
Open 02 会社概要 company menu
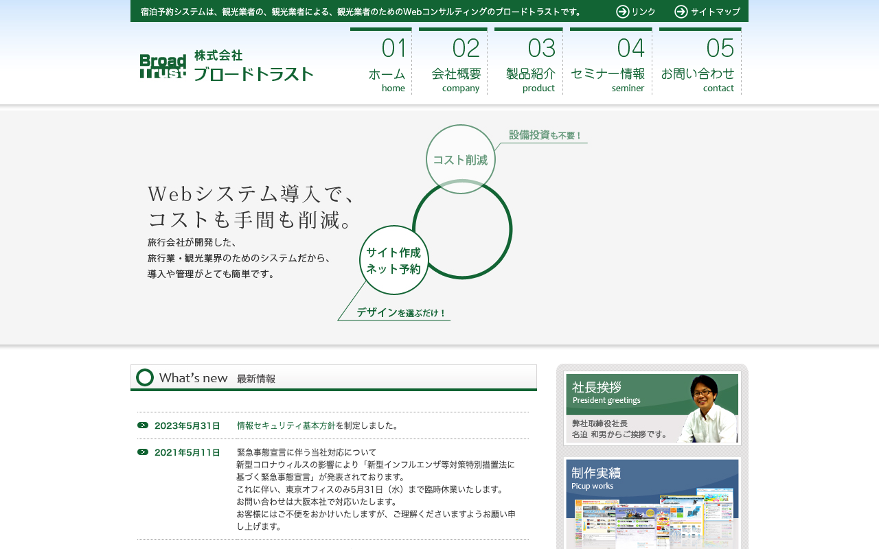point(453,61)
